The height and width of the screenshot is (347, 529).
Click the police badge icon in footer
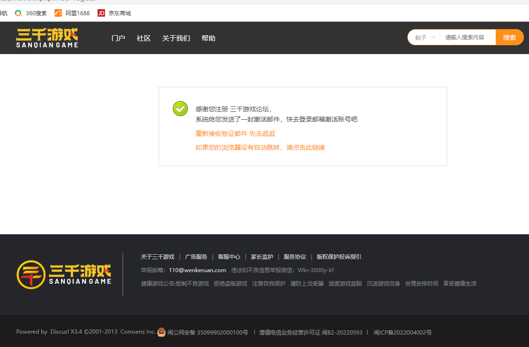[161, 332]
